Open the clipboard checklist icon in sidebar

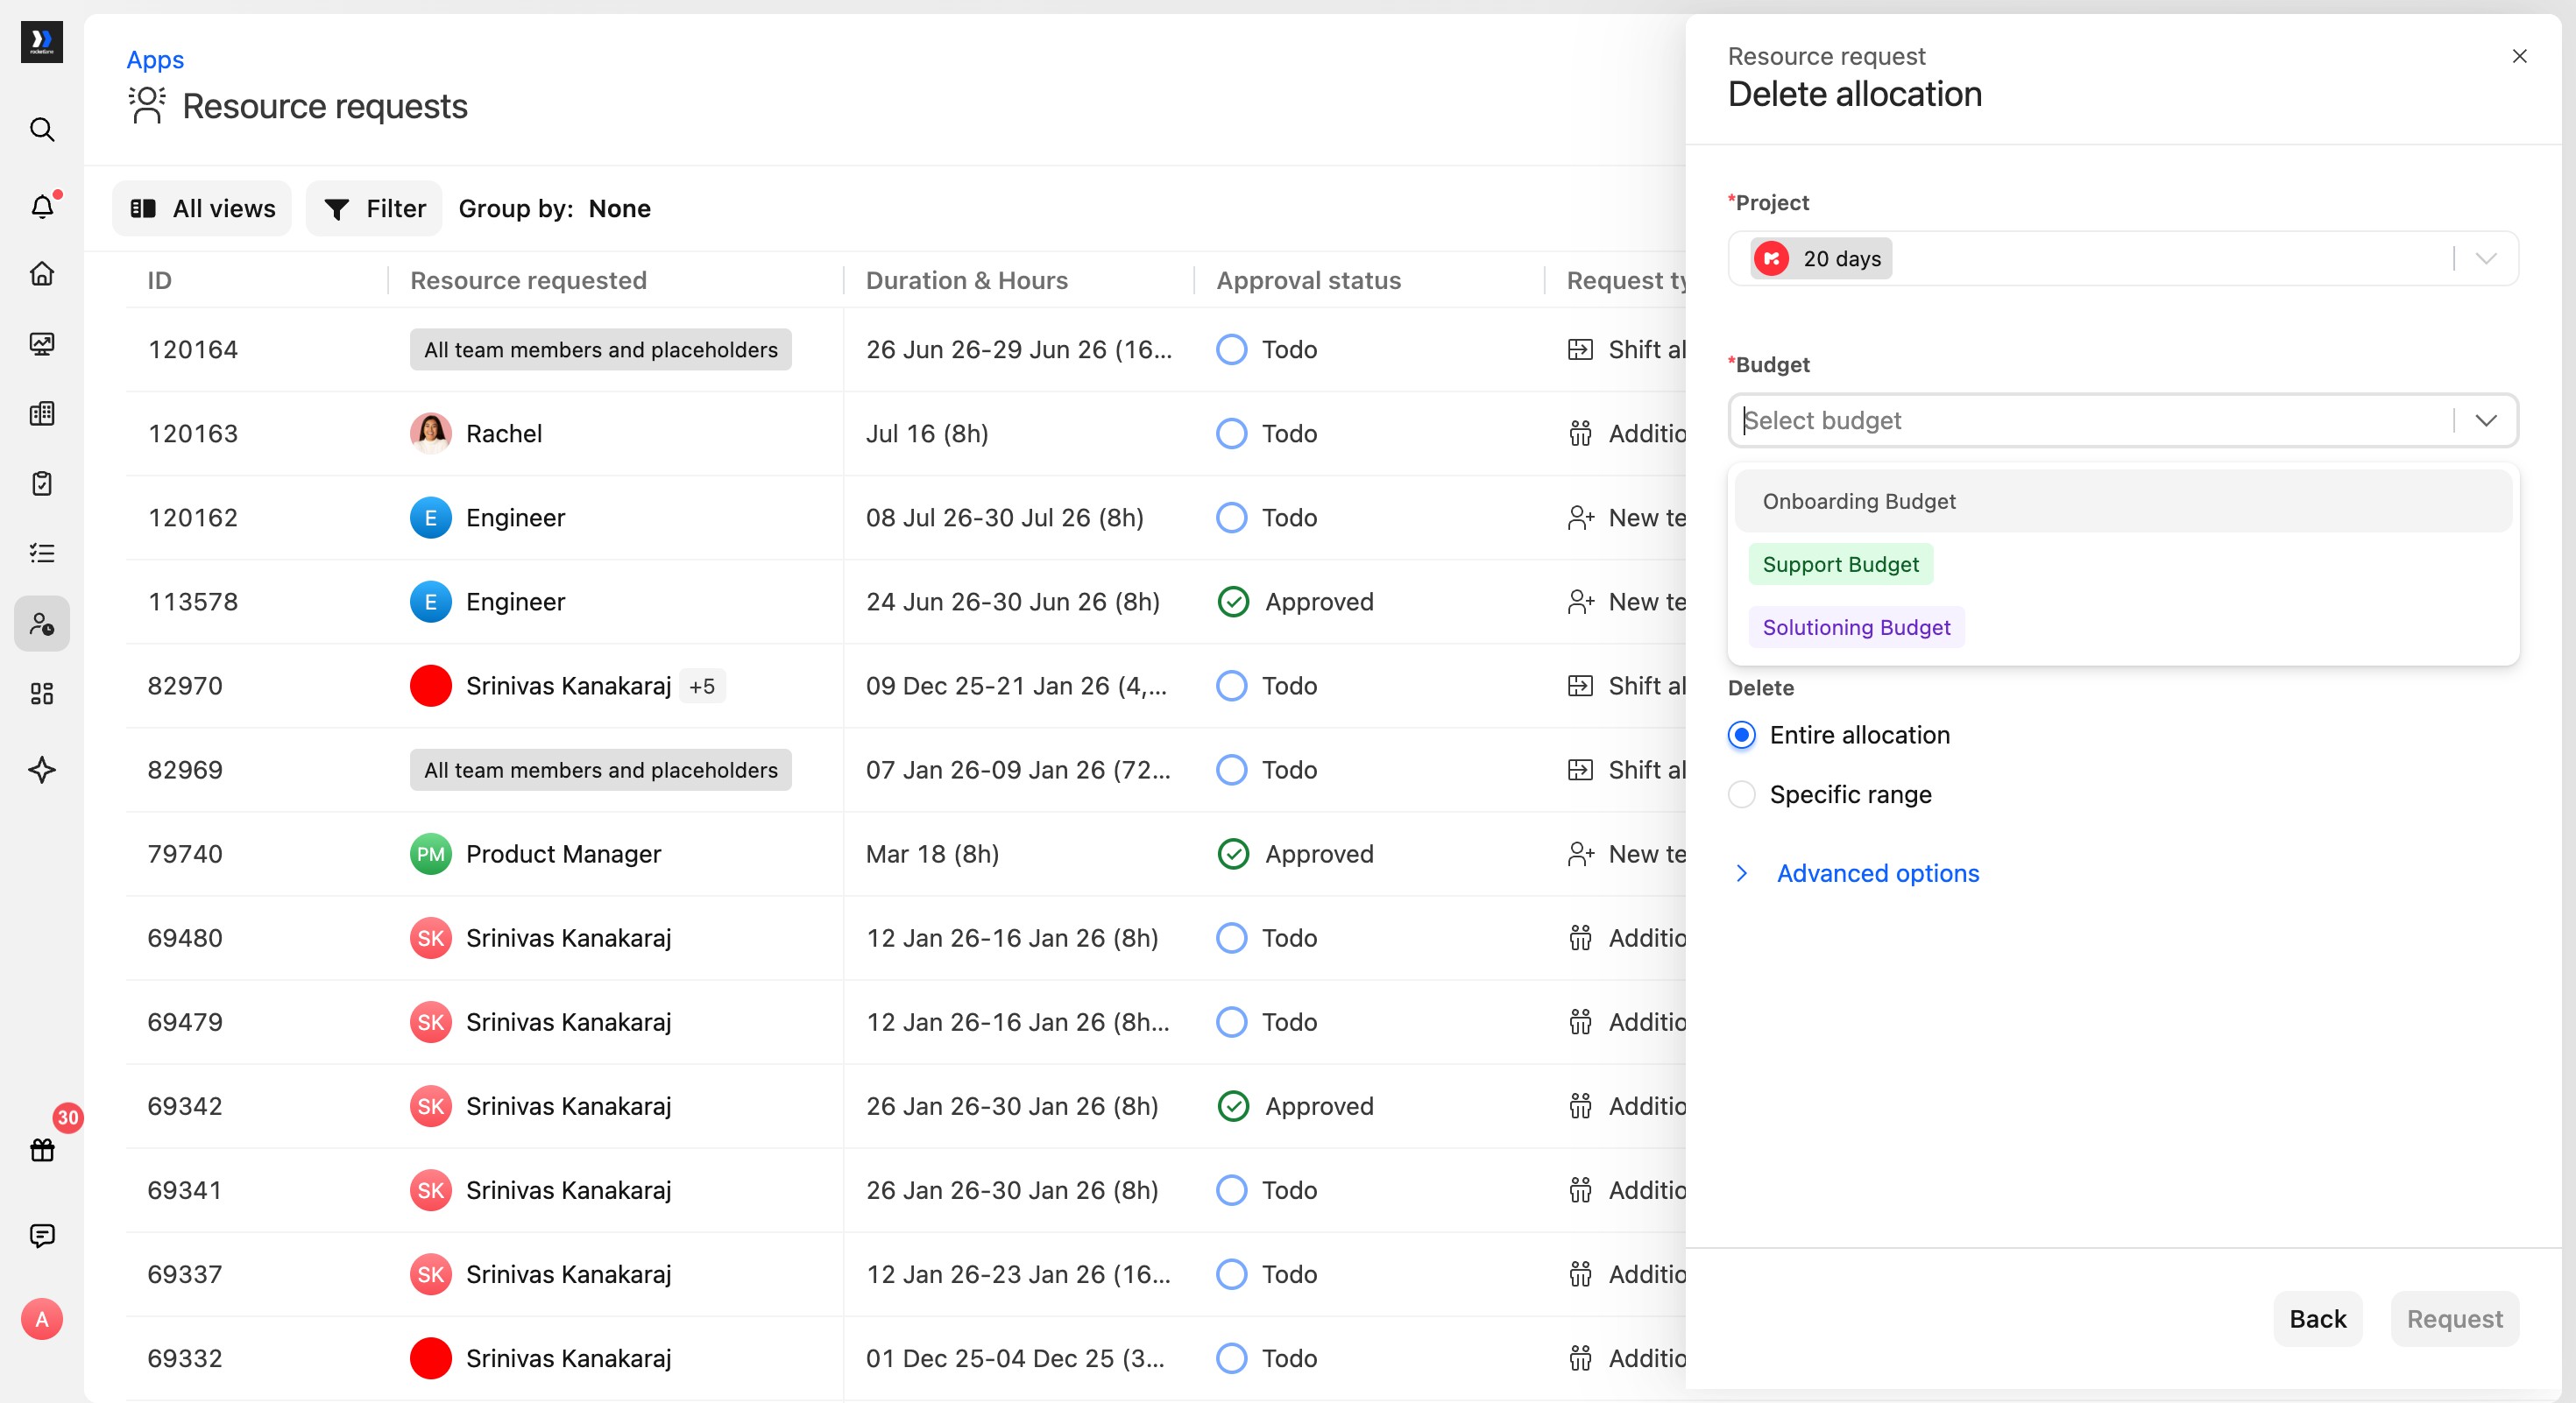tap(42, 483)
